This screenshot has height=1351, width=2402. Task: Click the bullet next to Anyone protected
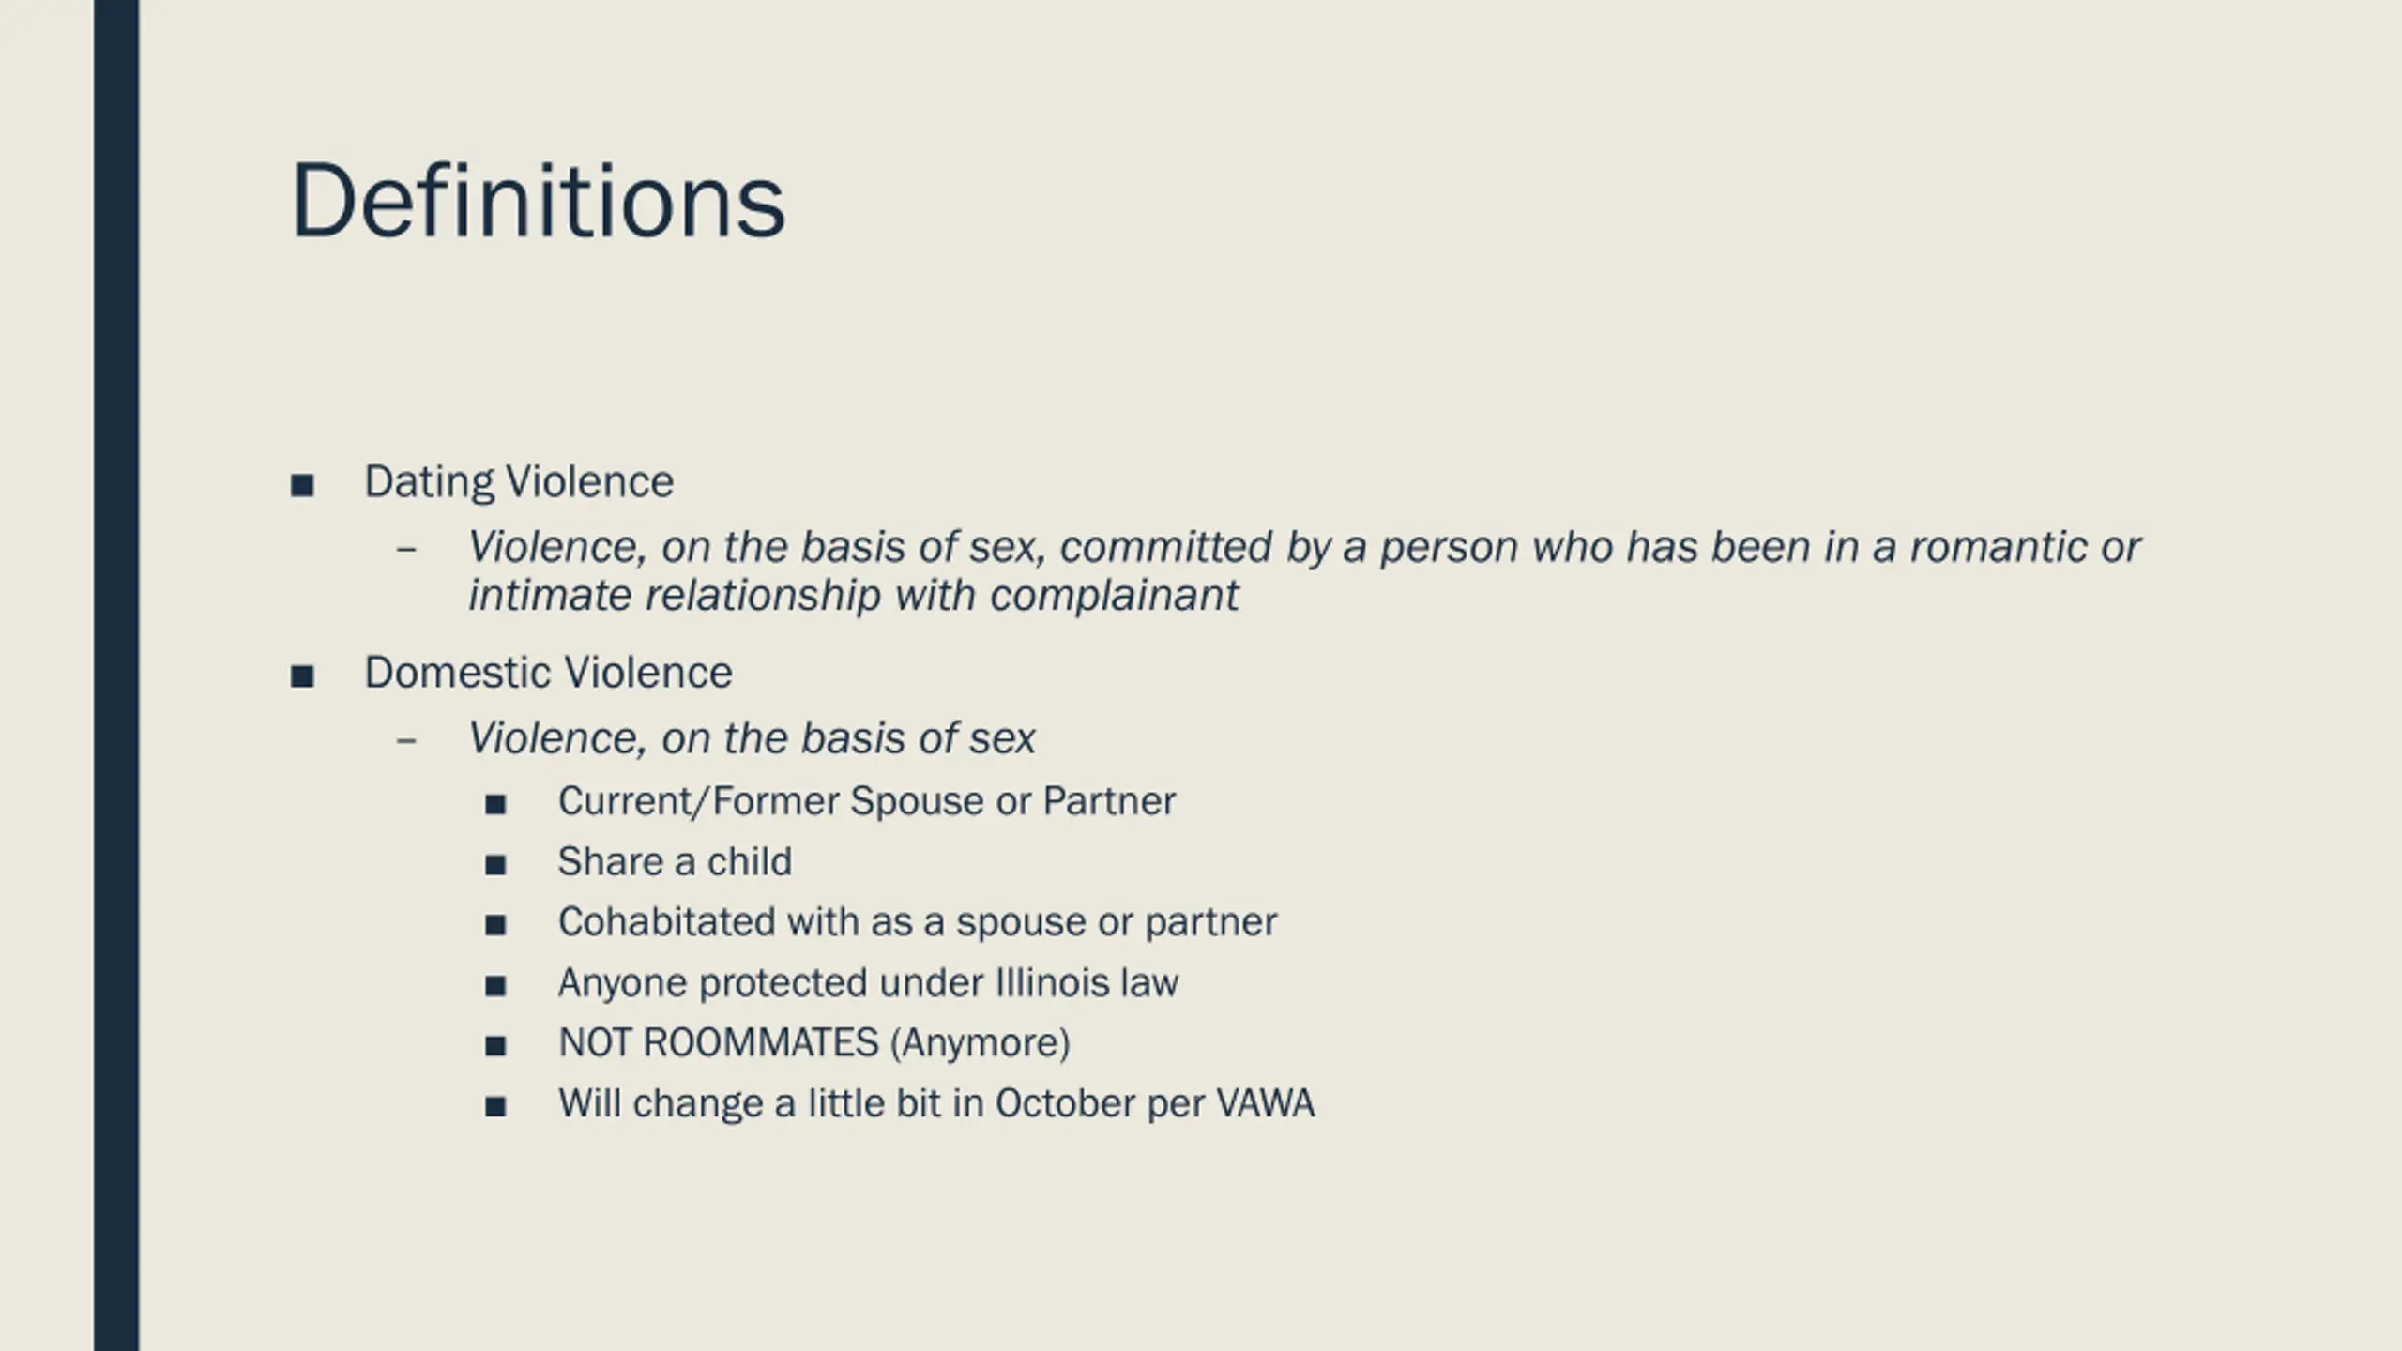pos(495,986)
